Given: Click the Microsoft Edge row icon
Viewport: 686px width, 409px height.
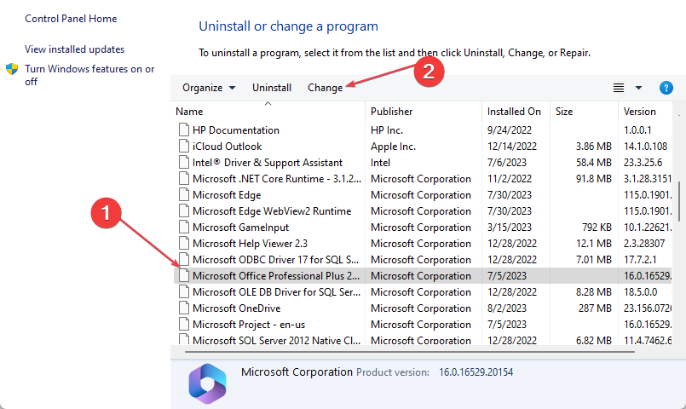Looking at the screenshot, I should [184, 194].
